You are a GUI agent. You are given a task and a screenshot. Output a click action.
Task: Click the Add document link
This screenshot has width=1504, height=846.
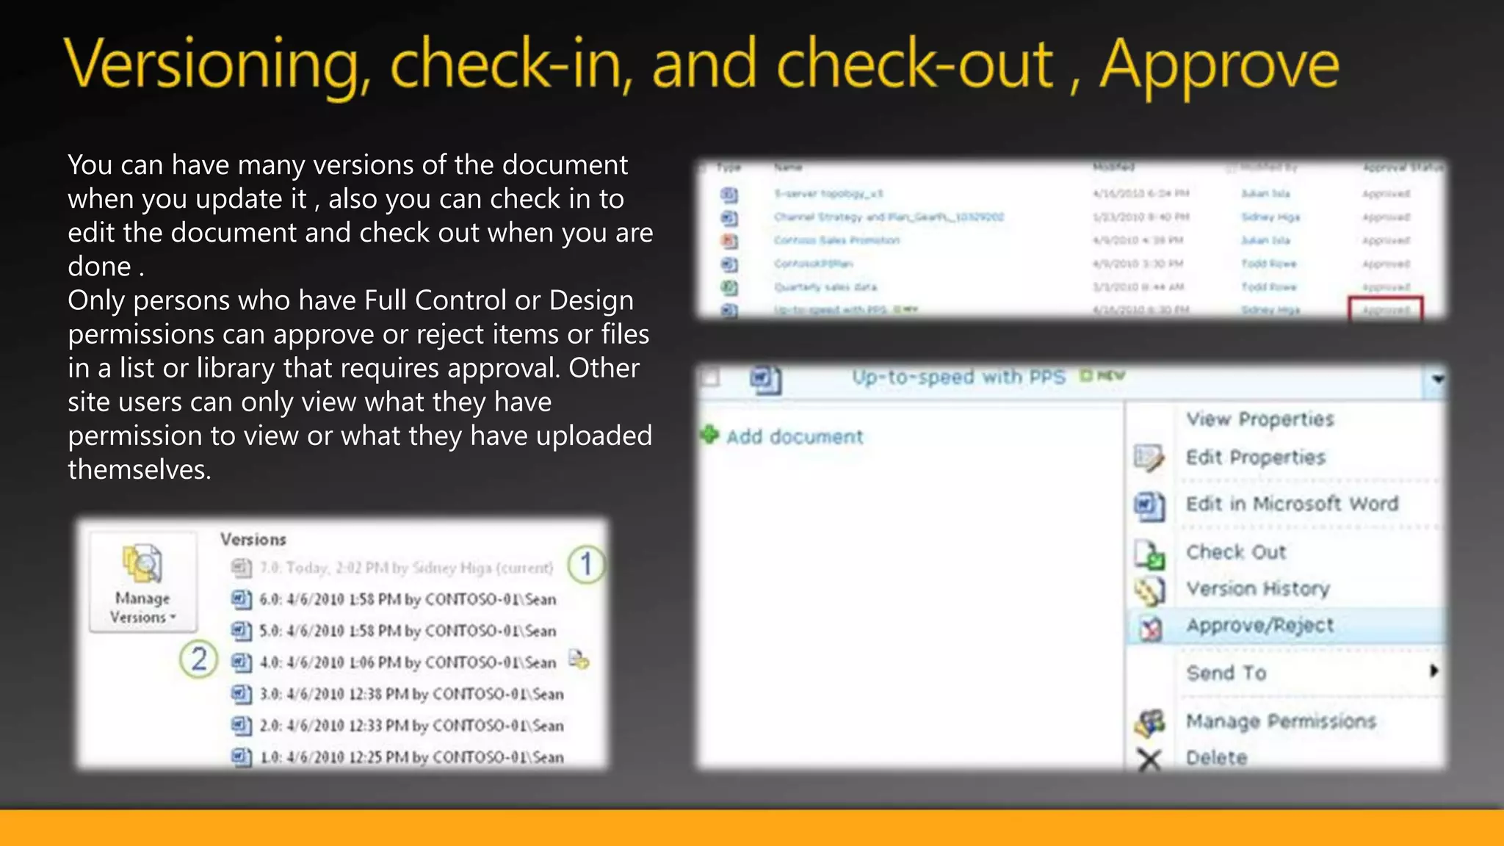(795, 437)
